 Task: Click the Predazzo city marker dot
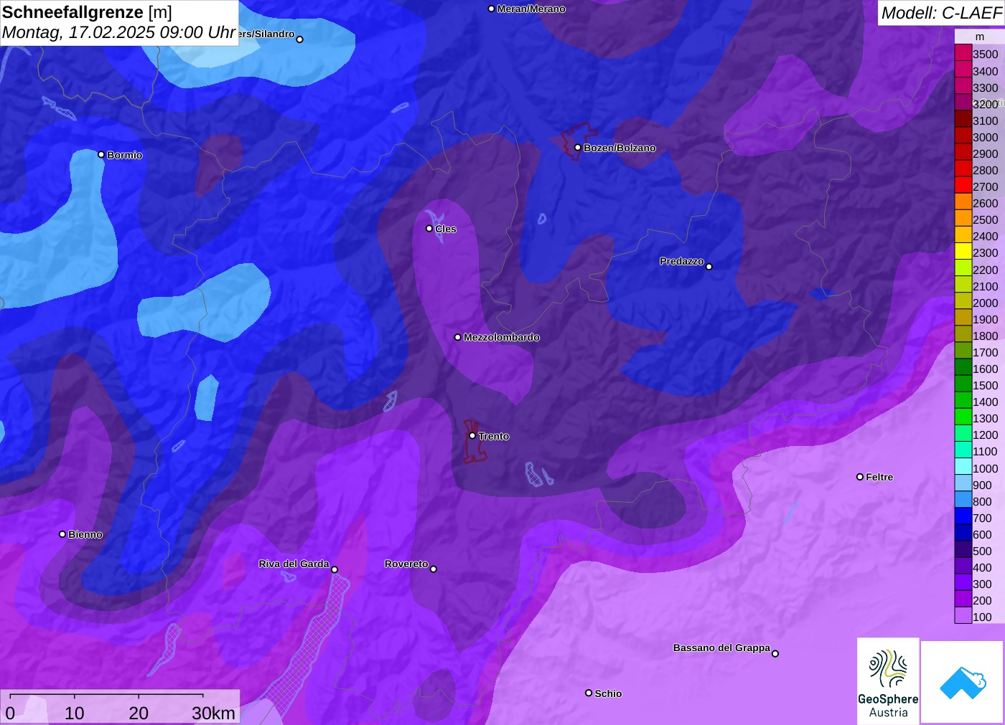pyautogui.click(x=709, y=267)
